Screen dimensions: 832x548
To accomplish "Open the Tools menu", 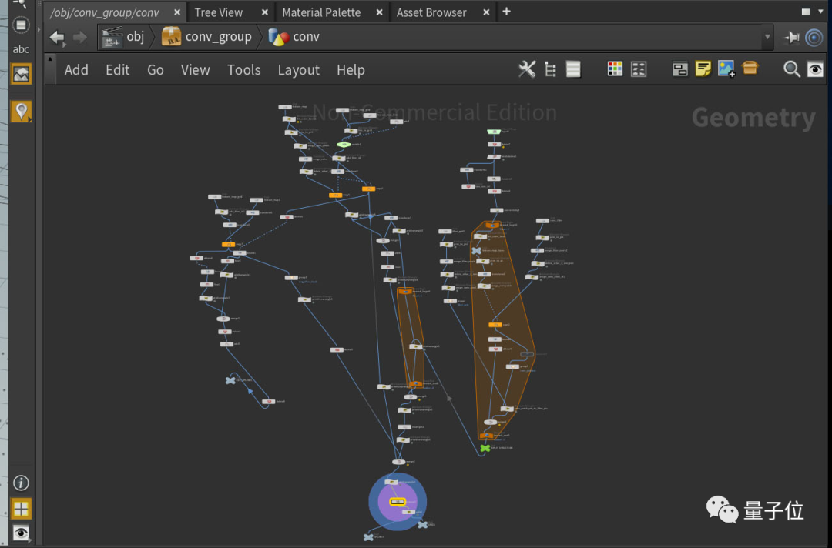I will (x=243, y=69).
